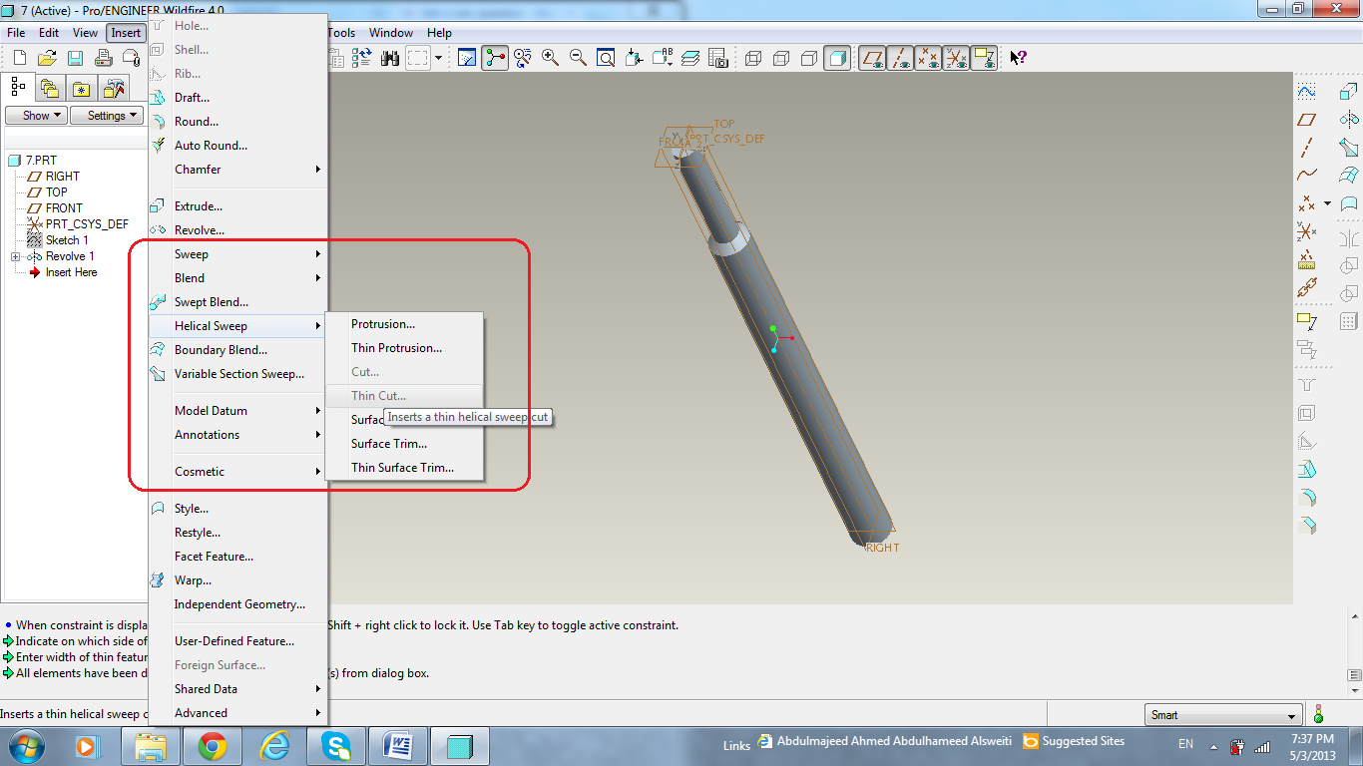Toggle Orient mode
The image size is (1363, 766).
click(522, 58)
